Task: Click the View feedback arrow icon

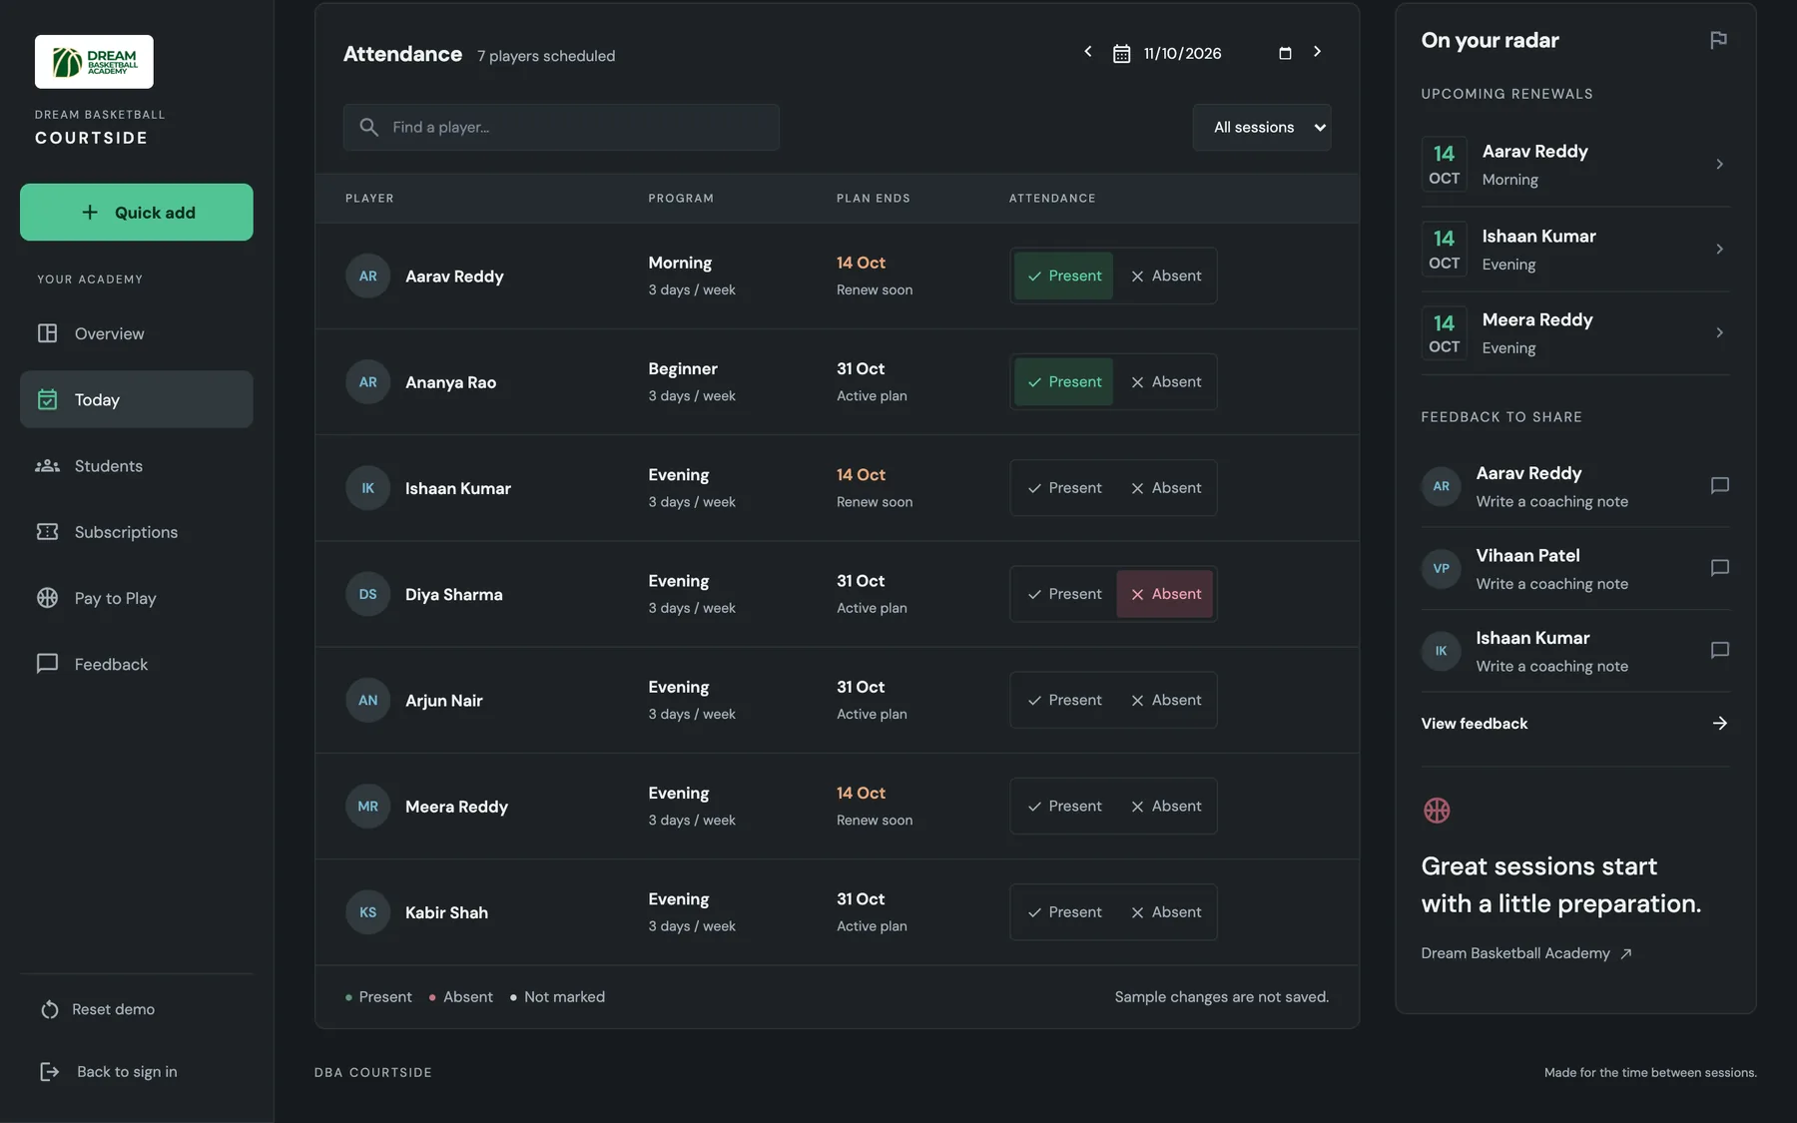Action: click(x=1719, y=724)
